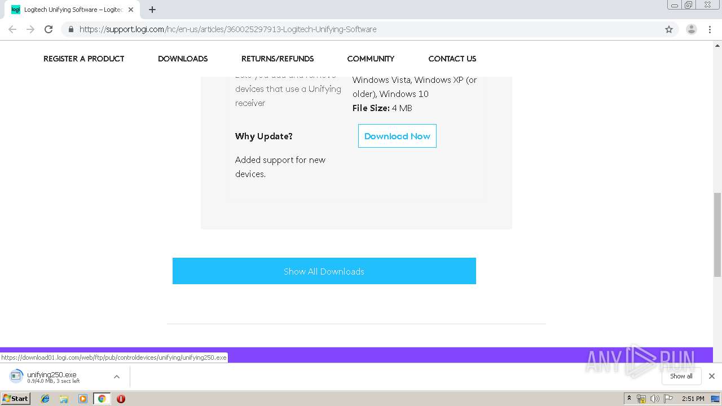Open the Windows Start menu
Image resolution: width=722 pixels, height=406 pixels.
pyautogui.click(x=16, y=399)
